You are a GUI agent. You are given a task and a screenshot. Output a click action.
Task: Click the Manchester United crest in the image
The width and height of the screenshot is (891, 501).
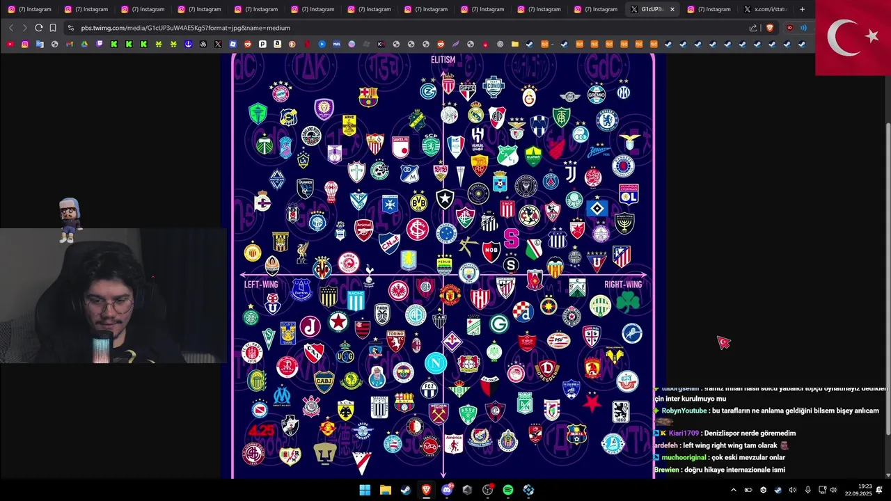(x=450, y=294)
